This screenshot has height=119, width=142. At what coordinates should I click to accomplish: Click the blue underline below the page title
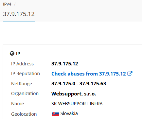point(19,22)
